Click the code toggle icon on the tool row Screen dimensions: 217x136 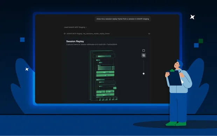coord(149,34)
